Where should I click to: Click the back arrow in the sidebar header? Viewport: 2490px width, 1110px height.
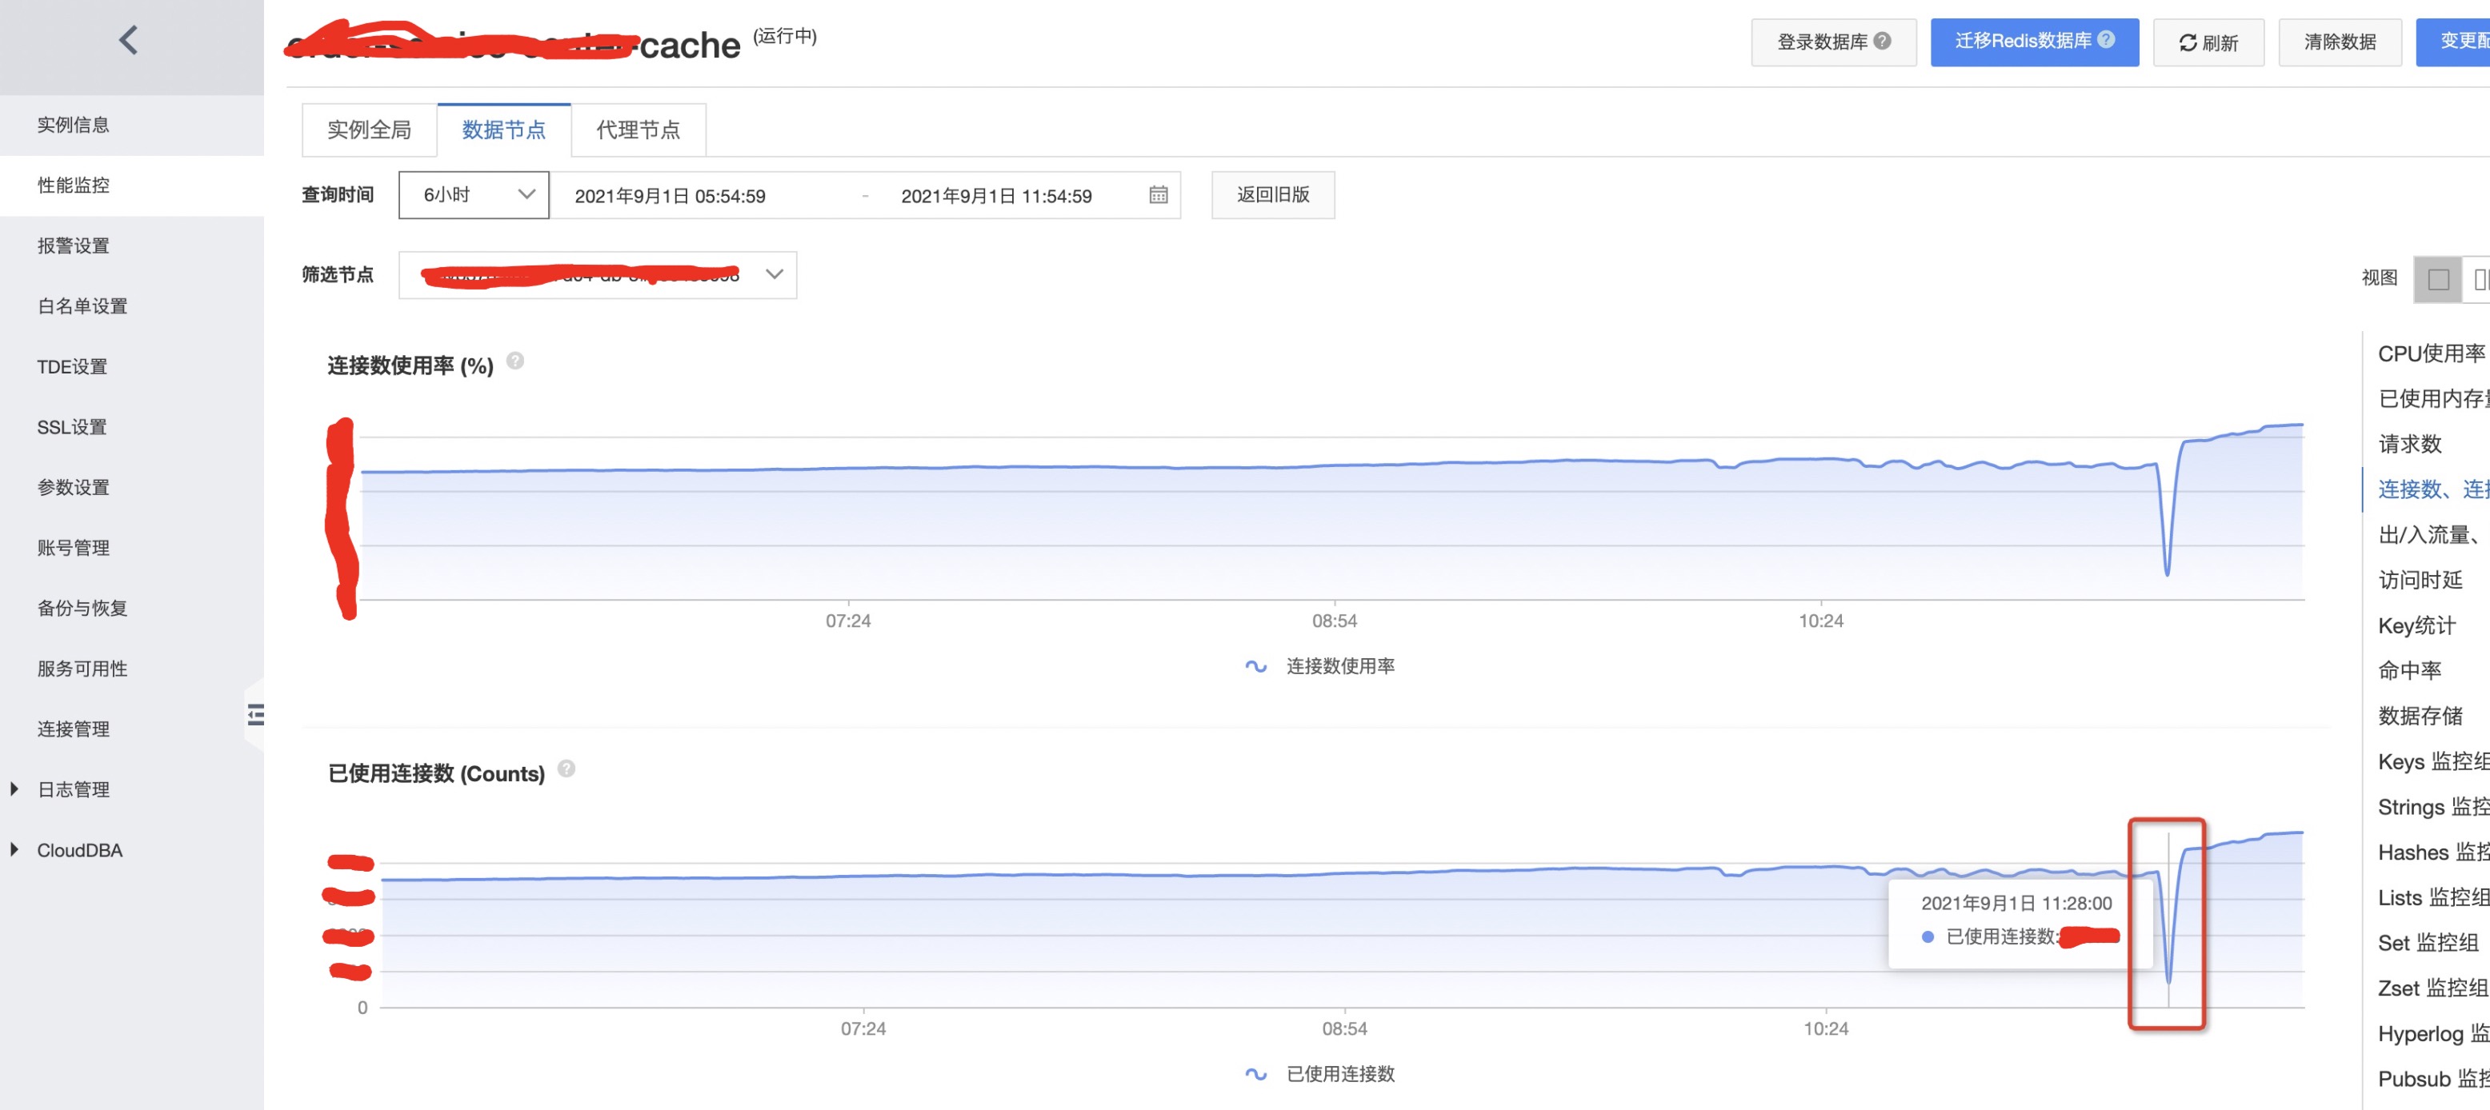(129, 41)
